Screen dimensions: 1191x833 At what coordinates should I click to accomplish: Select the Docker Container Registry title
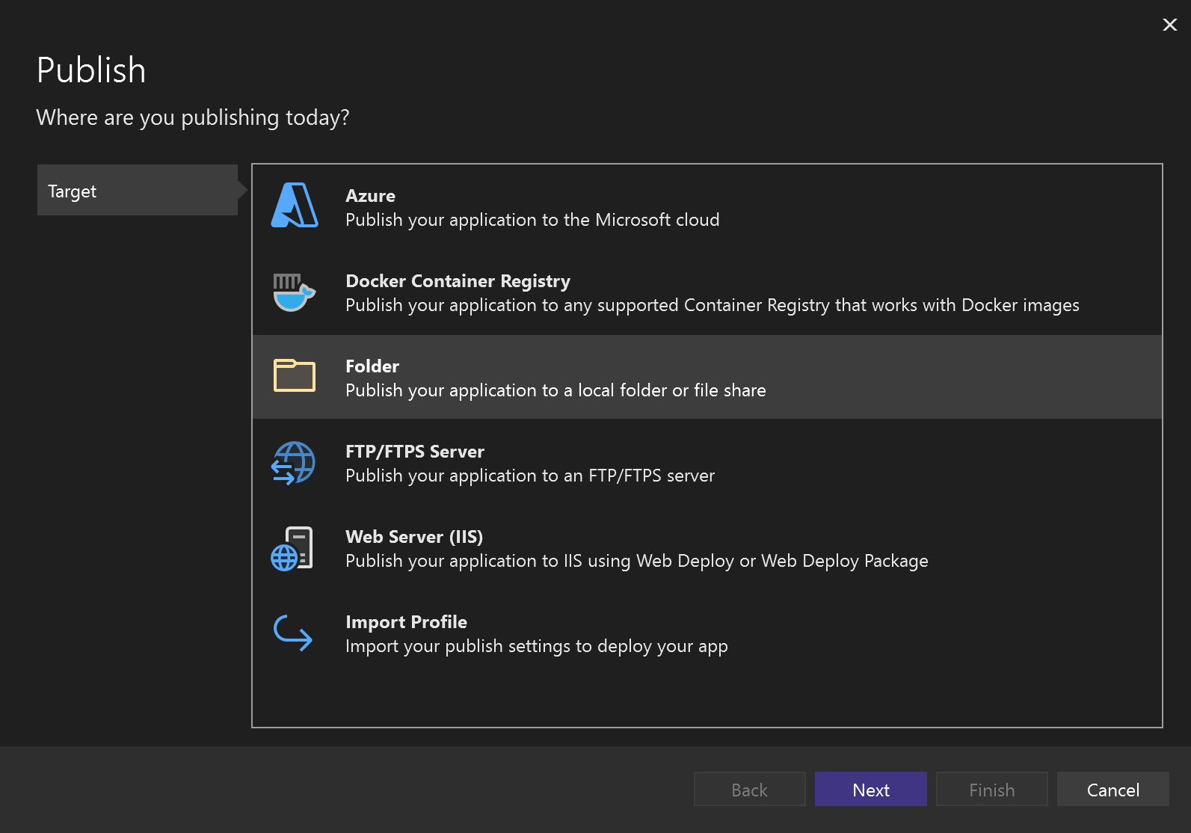click(x=458, y=281)
